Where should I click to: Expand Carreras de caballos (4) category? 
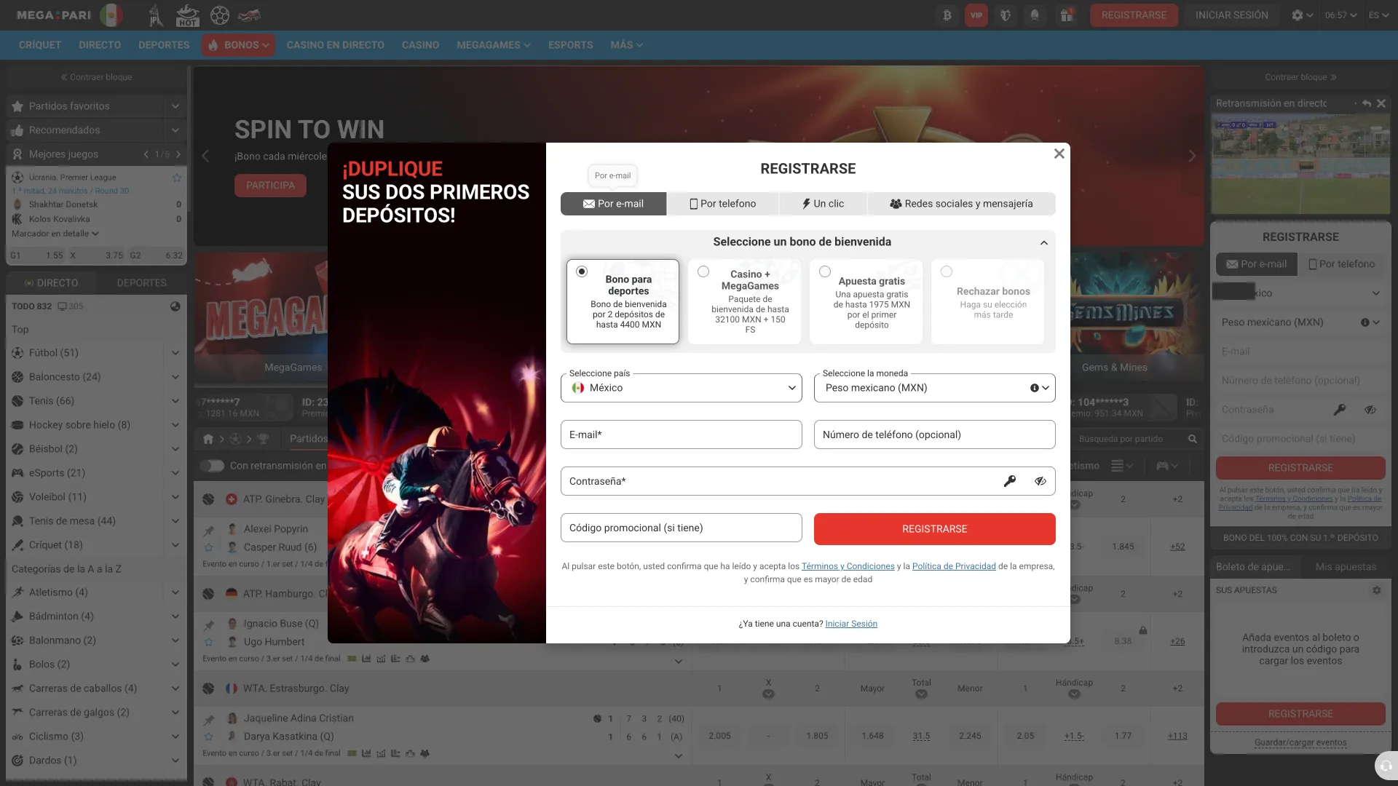175,688
